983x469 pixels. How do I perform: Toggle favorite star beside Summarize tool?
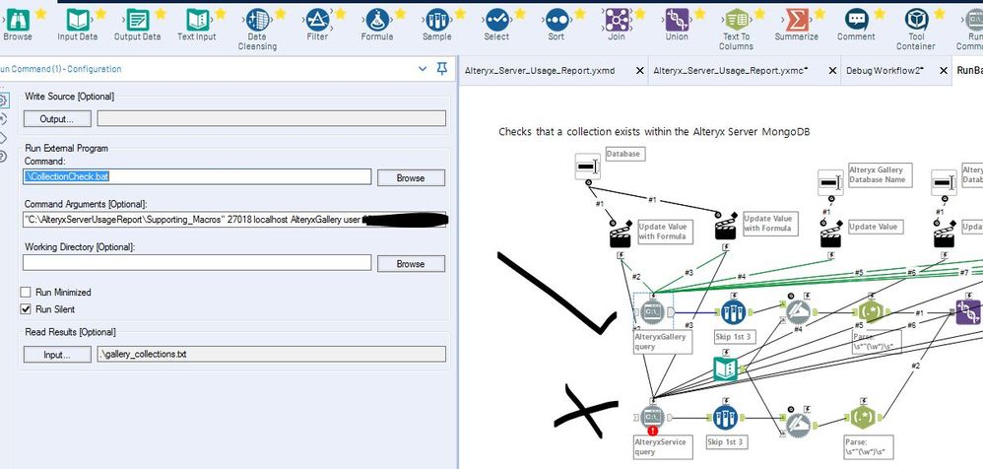pos(819,13)
